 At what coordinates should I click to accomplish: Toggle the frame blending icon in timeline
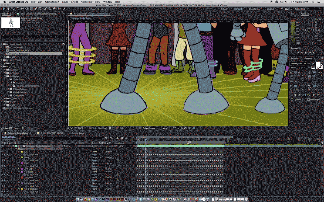[x=122, y=138]
